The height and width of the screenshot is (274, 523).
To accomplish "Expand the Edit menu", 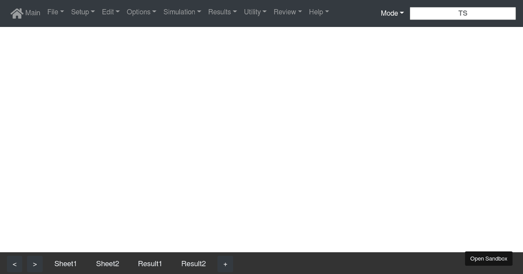I will pyautogui.click(x=111, y=12).
